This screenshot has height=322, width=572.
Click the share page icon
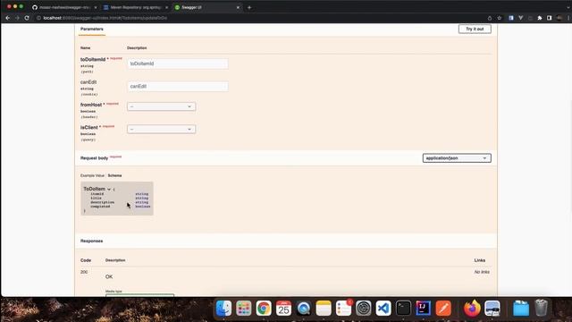(490, 18)
